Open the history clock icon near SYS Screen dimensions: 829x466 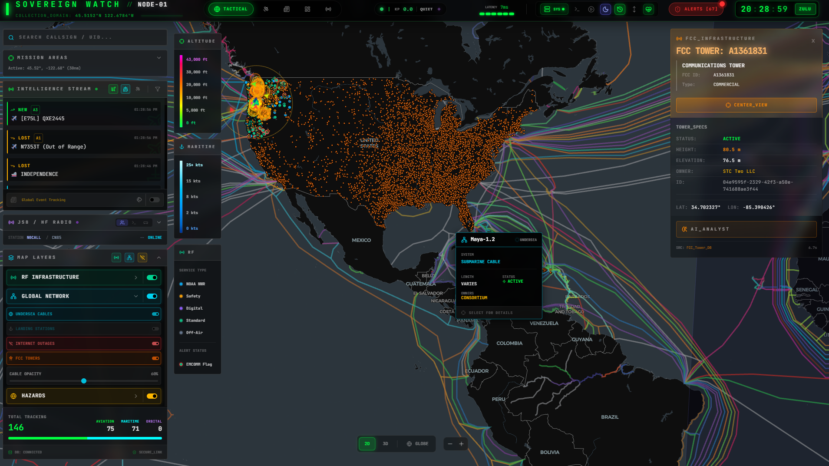click(620, 9)
